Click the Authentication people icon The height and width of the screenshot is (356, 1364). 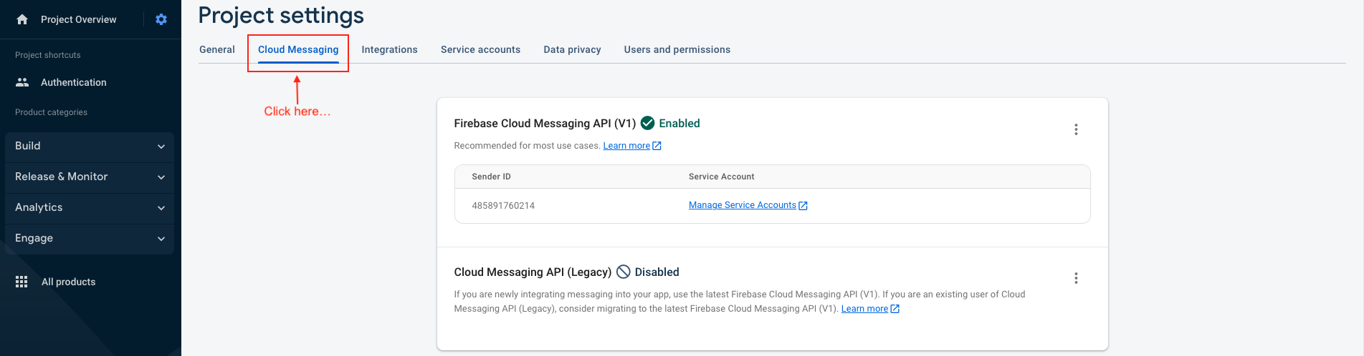[22, 82]
